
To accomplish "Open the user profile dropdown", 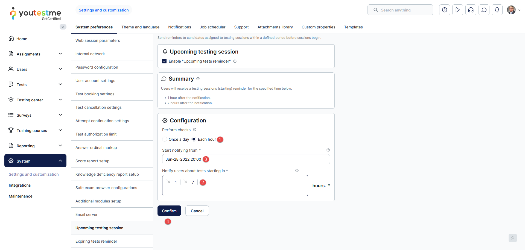I will [514, 10].
